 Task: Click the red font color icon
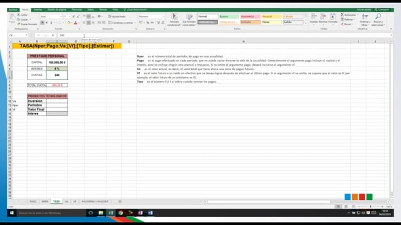pyautogui.click(x=75, y=22)
